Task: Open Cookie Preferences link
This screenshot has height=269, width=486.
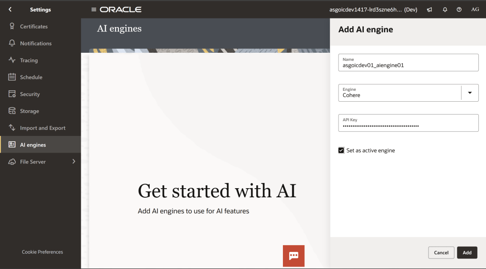Action: pos(42,252)
